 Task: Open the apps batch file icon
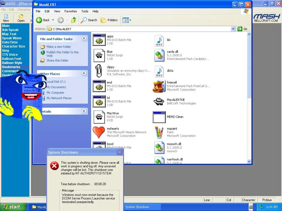(99, 40)
